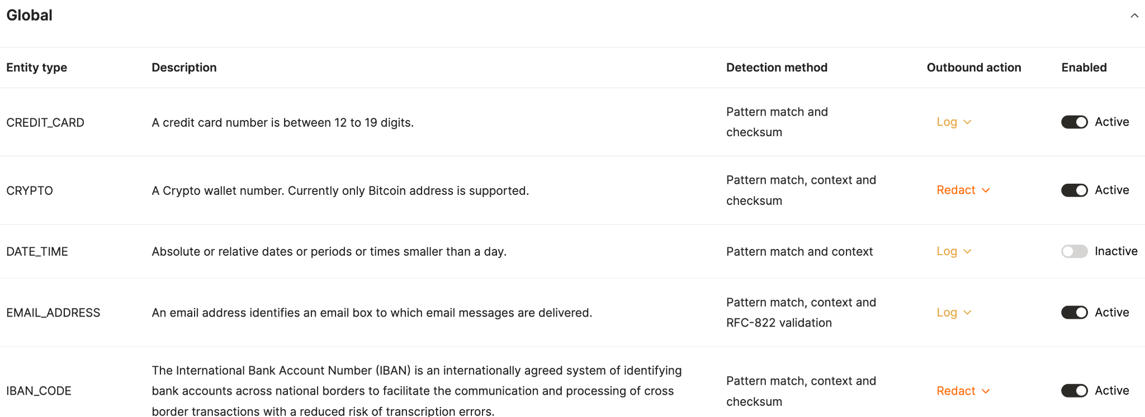The height and width of the screenshot is (417, 1145).
Task: Click the IBAN_CODE description text
Action: (x=417, y=391)
